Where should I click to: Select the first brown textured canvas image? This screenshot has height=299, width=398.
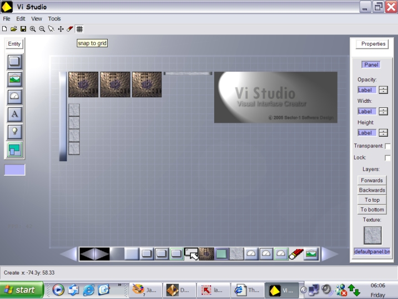[83, 84]
